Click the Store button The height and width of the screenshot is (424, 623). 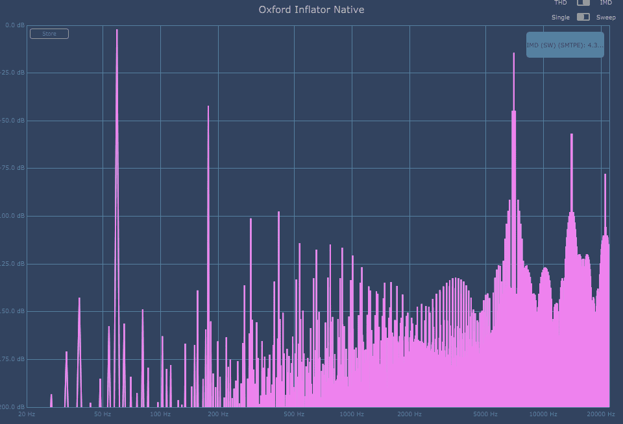[49, 34]
